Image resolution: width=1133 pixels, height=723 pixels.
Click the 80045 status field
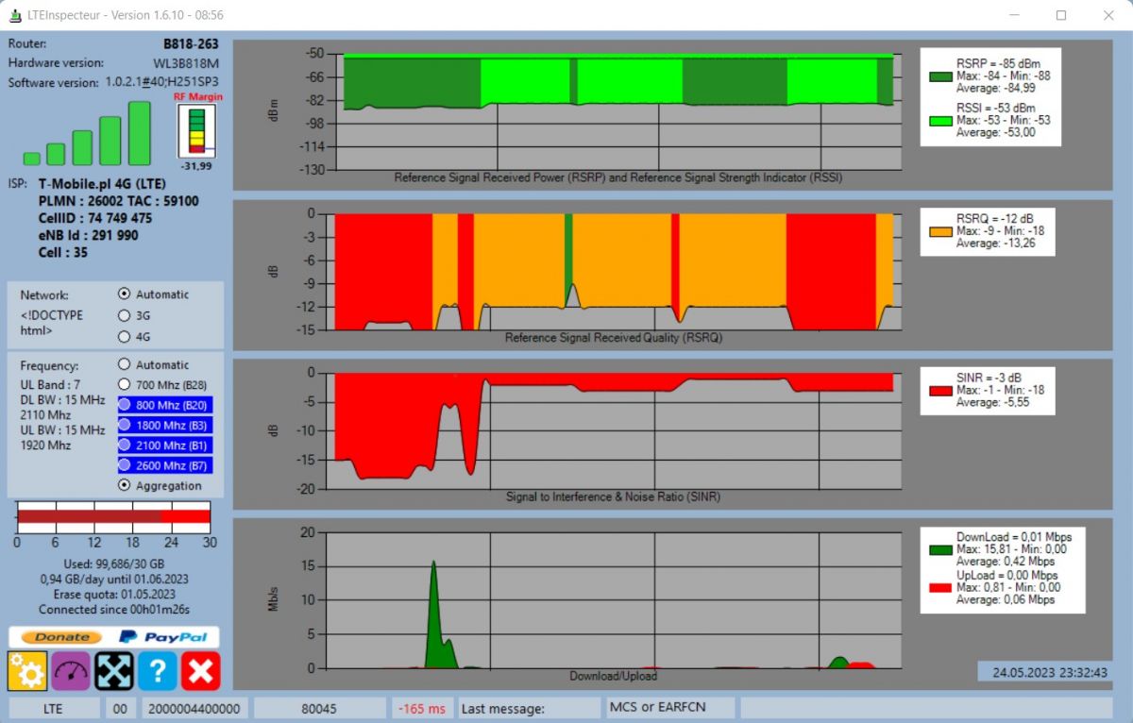point(320,708)
